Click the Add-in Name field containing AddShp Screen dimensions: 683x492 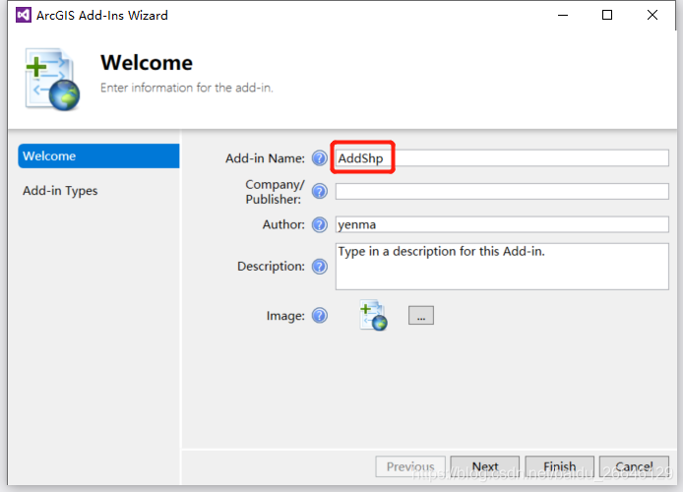point(502,158)
